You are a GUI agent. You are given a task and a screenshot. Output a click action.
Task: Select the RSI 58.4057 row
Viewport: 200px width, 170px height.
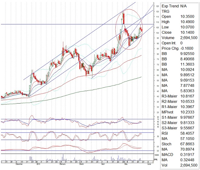pyautogui.click(x=179, y=133)
